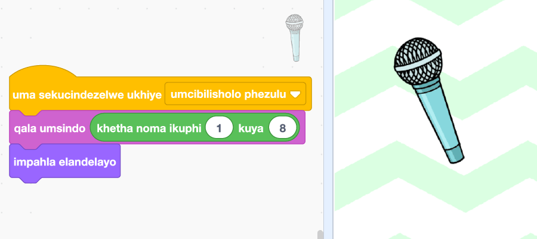Click the input field containing 1
The image size is (537, 239).
tap(219, 128)
